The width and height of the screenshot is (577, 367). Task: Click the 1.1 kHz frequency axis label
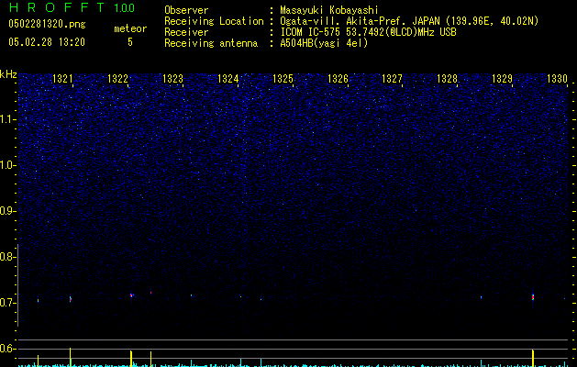7,119
